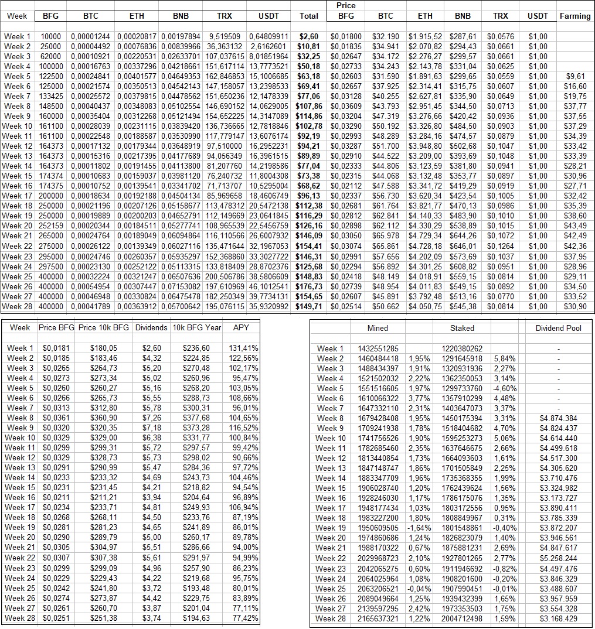Click the Dividends column header
The height and width of the screenshot is (629, 595).
pyautogui.click(x=151, y=327)
